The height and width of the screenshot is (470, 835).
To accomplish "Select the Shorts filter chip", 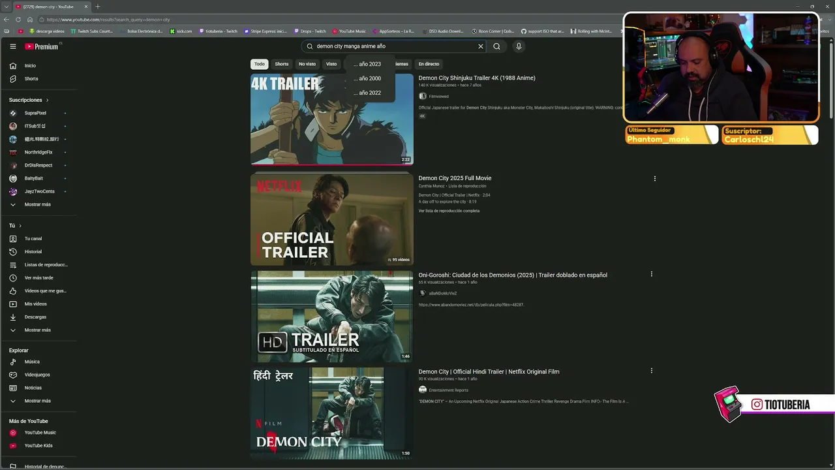I will pos(282,64).
